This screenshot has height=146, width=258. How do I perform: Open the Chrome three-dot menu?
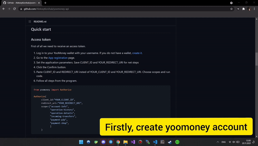coord(254,9)
